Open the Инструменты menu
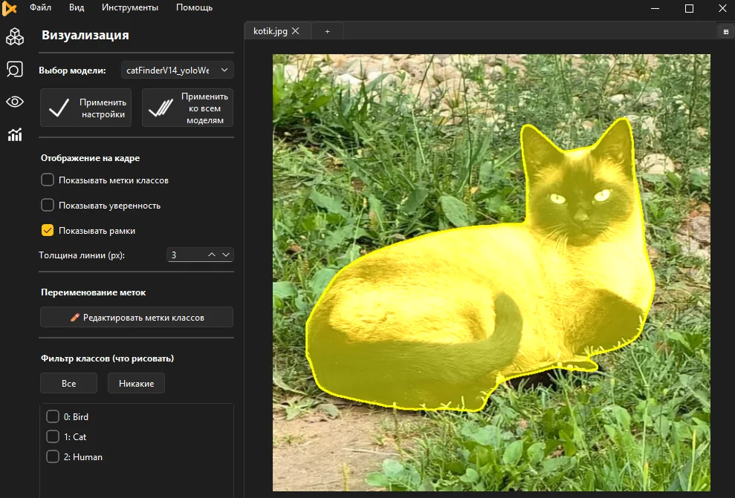This screenshot has width=735, height=498. coord(130,7)
